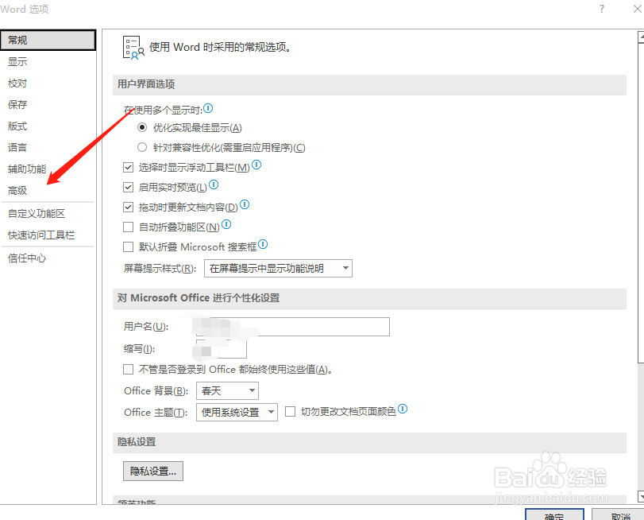This screenshot has height=520, width=644.
Task: Open 自定义功能区 category
Action: tap(48, 214)
